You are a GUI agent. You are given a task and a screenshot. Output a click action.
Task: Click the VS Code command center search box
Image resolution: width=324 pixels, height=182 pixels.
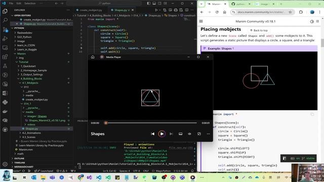[104, 4]
